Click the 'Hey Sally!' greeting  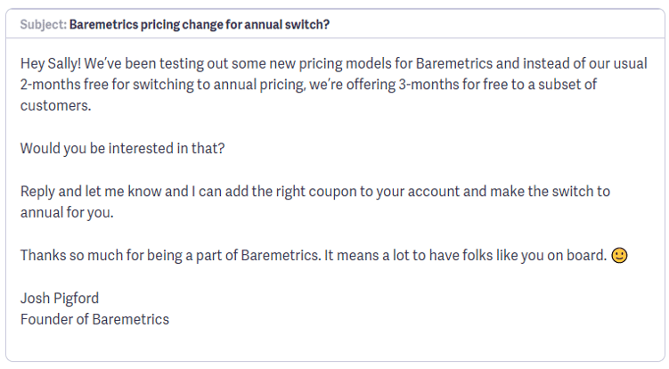(51, 63)
